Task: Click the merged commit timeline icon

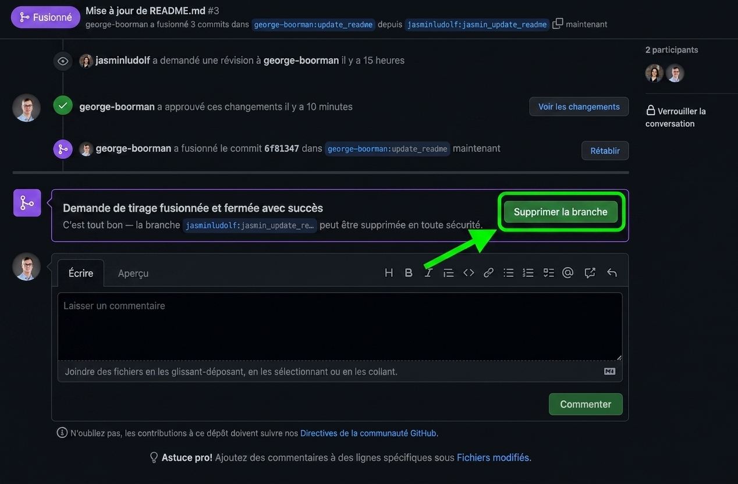Action: [63, 149]
